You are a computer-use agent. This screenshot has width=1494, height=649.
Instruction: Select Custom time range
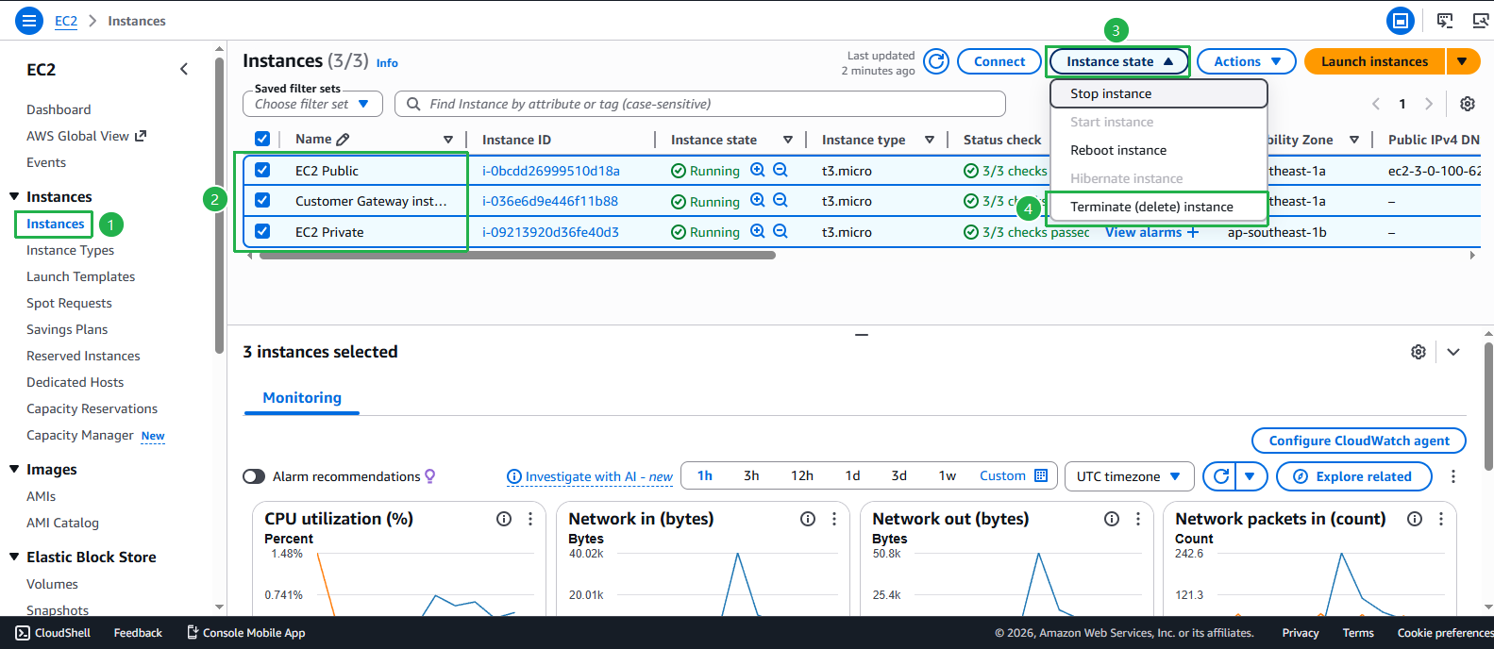pos(1014,475)
